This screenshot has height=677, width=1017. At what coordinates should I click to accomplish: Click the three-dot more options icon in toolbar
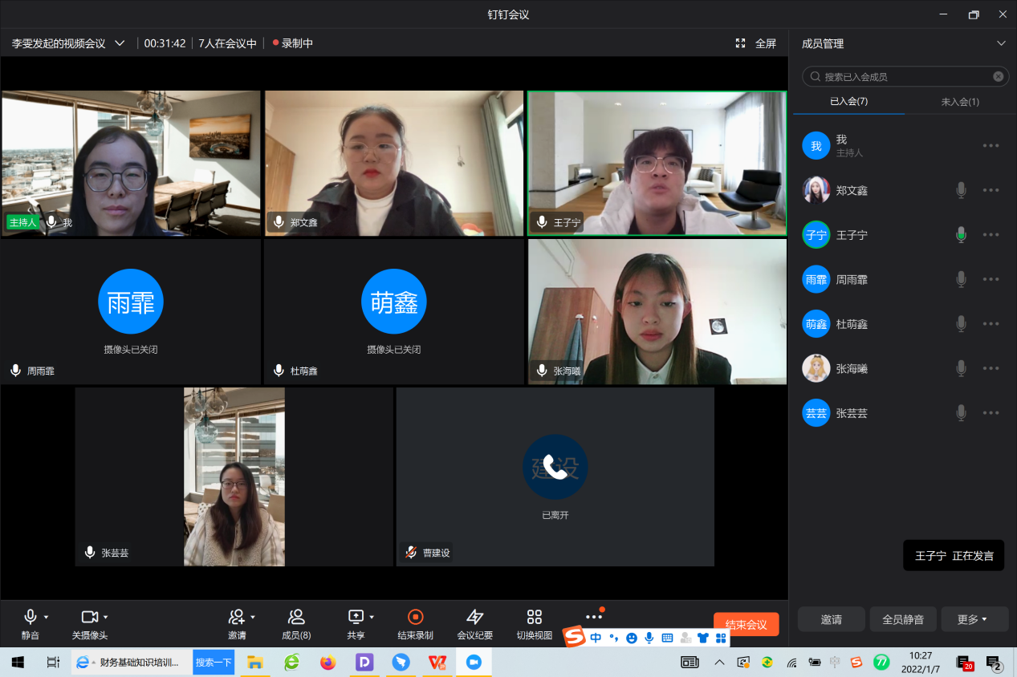(593, 617)
